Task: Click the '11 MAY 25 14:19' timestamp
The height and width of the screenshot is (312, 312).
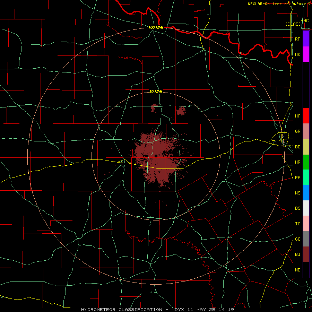Action: pos(211,310)
